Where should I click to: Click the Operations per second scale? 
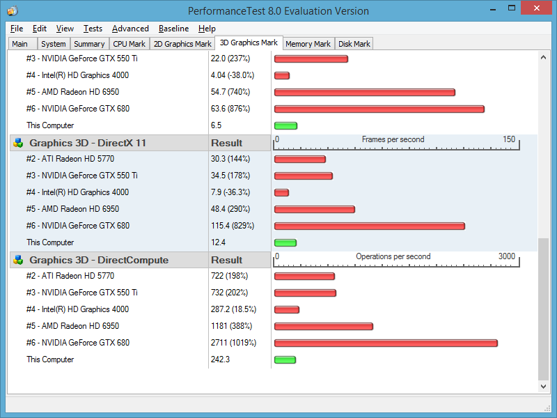point(396,260)
